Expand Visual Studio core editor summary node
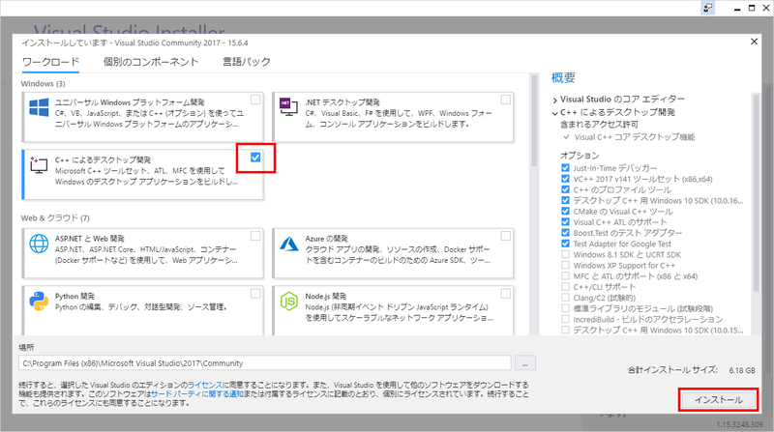 pyautogui.click(x=554, y=101)
